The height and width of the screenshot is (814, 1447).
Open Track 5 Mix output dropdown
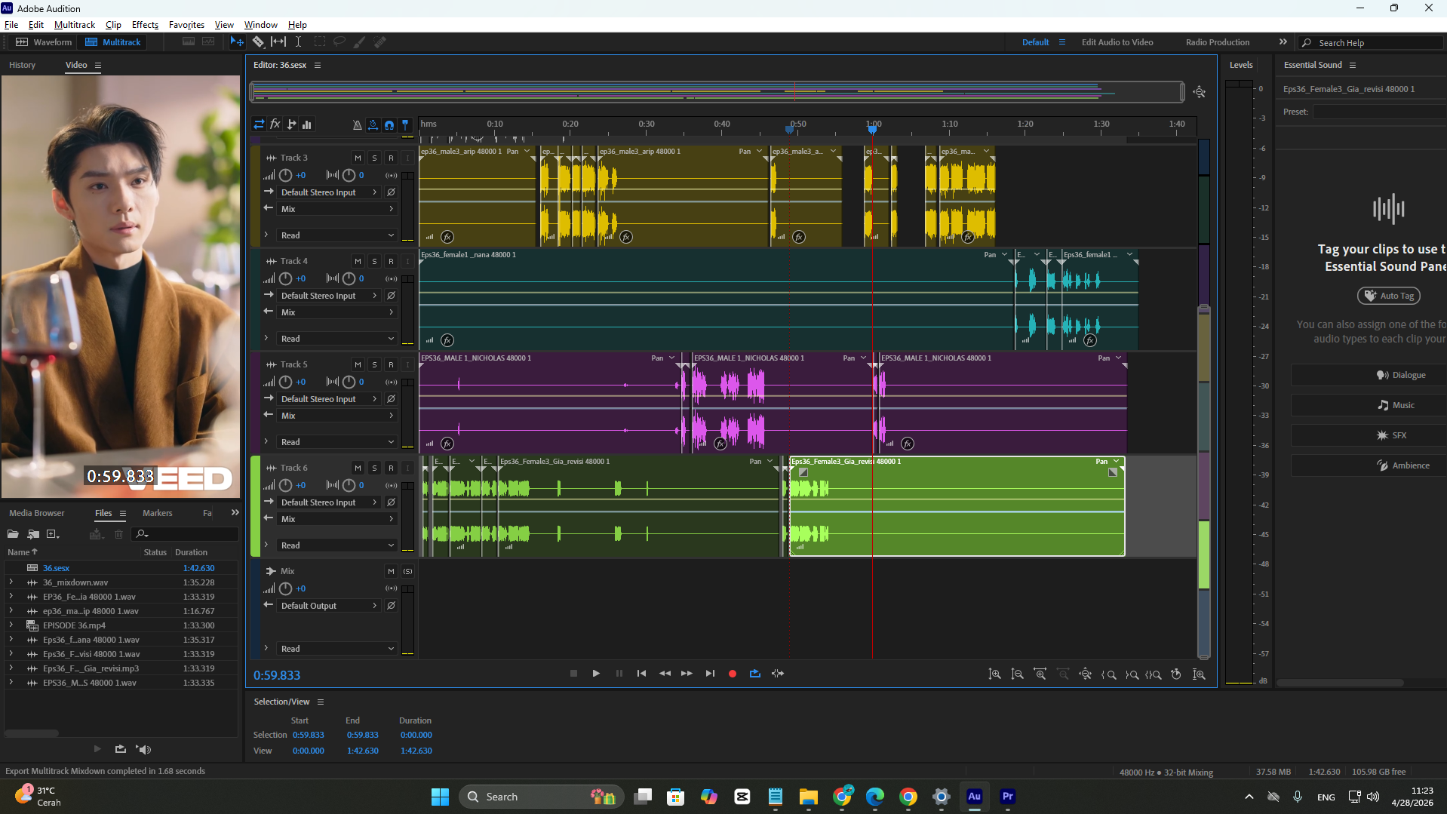pyautogui.click(x=337, y=416)
